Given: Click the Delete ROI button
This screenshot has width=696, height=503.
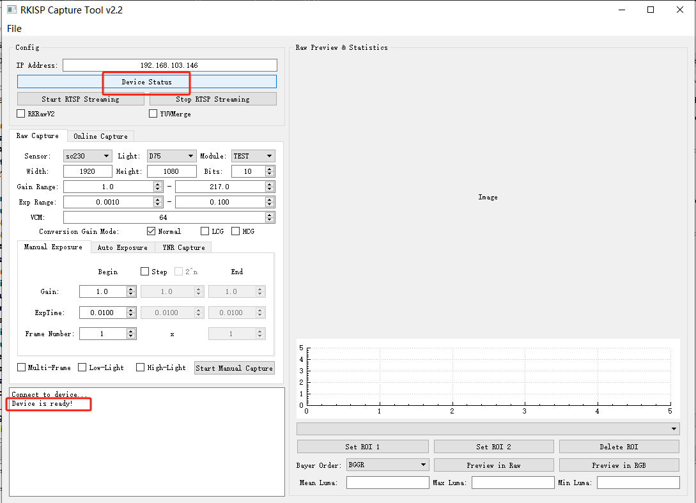Looking at the screenshot, I should coord(619,447).
